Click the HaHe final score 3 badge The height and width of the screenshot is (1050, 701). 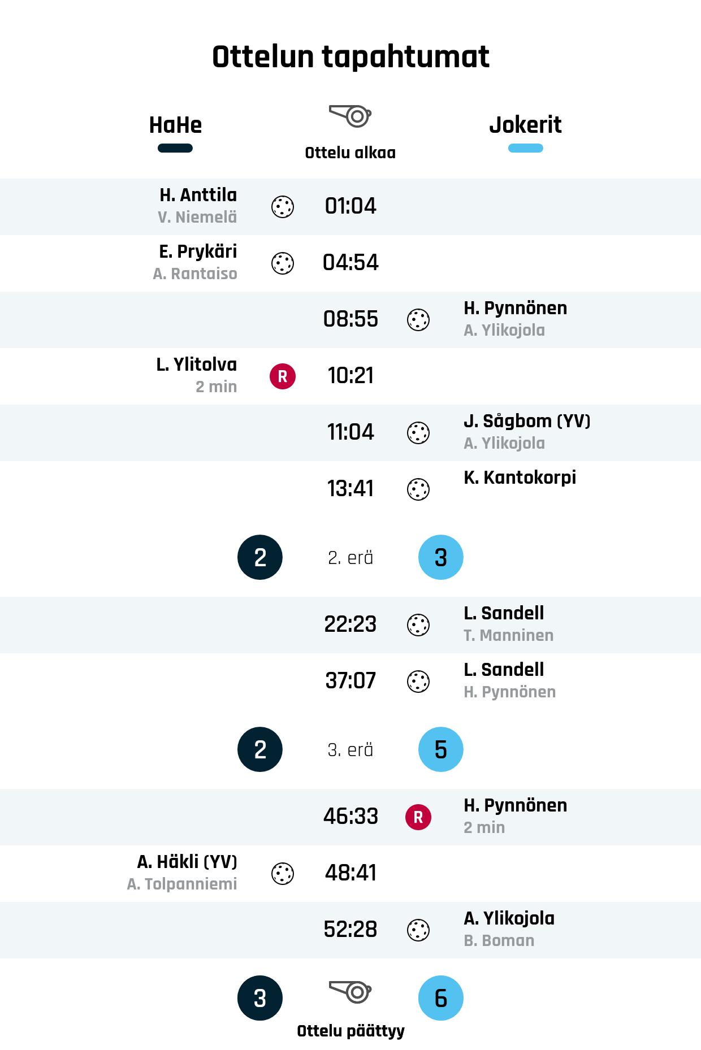(260, 998)
